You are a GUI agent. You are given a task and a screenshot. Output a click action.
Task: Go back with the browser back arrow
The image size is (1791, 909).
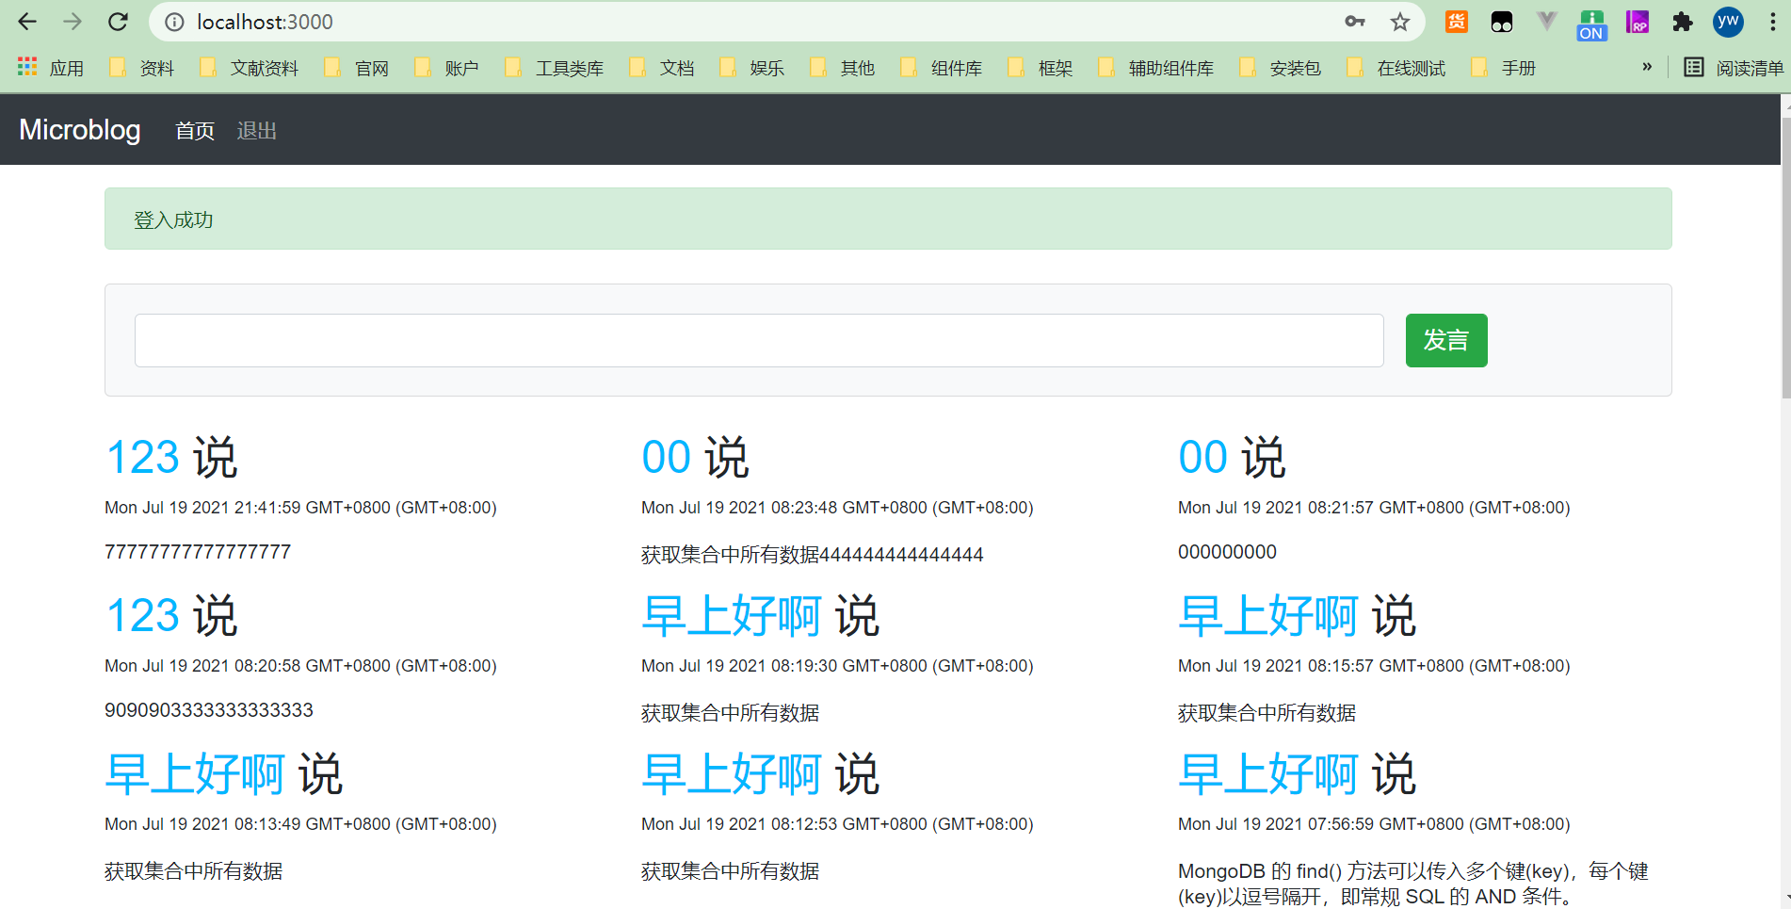point(27,22)
